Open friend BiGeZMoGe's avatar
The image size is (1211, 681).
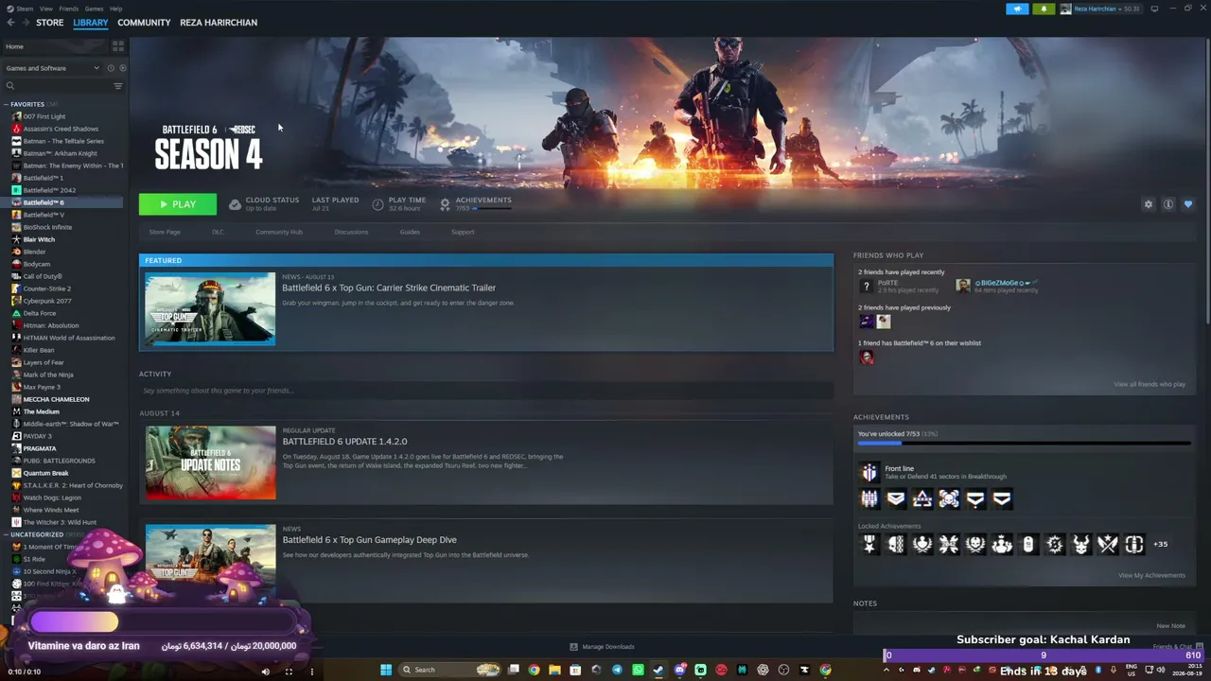click(x=963, y=286)
